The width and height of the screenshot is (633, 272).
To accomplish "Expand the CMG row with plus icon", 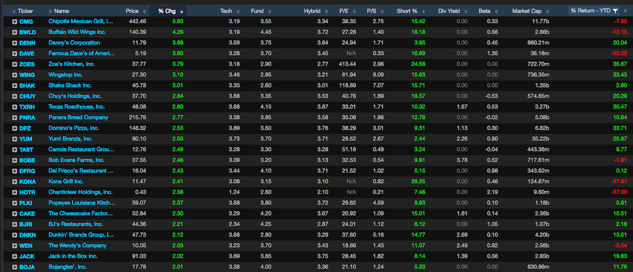I will [x=15, y=21].
